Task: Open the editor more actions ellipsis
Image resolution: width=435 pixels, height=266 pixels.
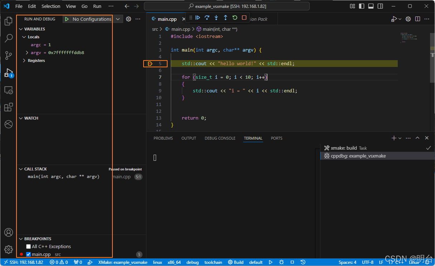Action: coord(427,19)
